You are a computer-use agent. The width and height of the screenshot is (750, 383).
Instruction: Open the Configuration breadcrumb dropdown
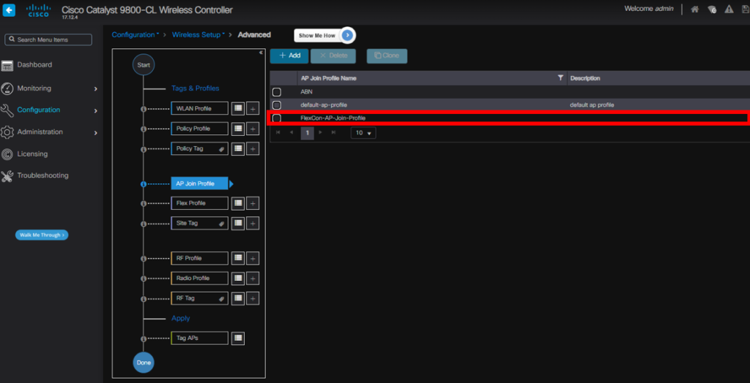click(135, 35)
